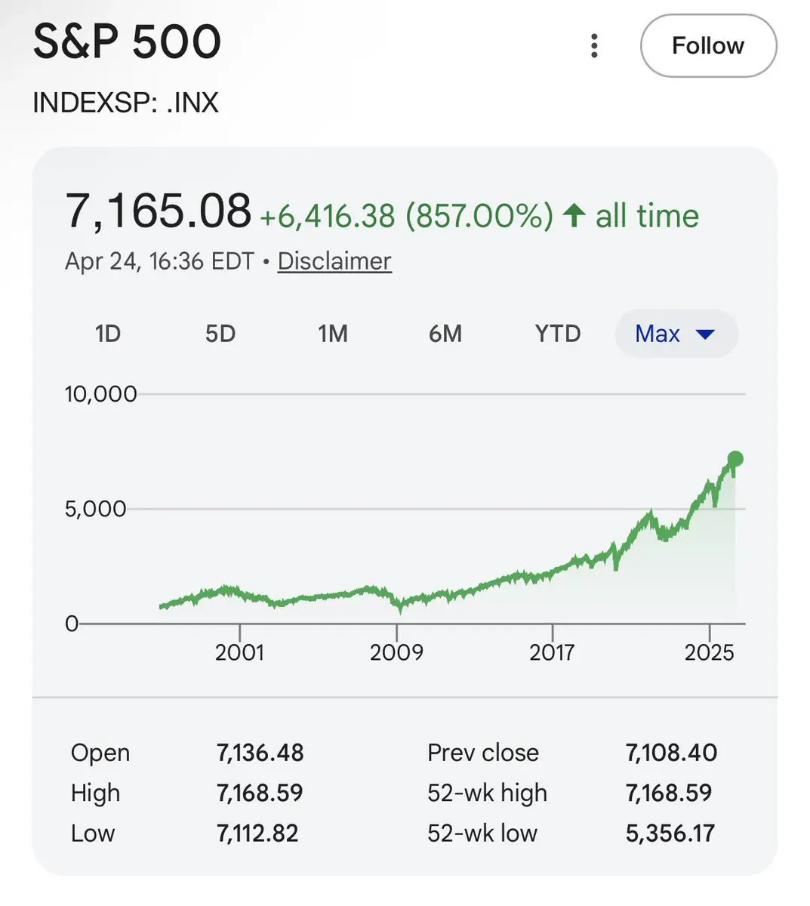
Task: Click the Open value 7,136.48
Action: (x=260, y=753)
